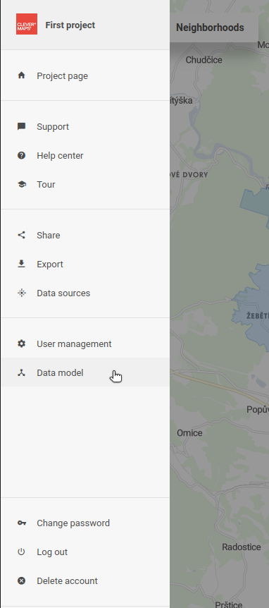
Task: Select User management from the menu
Action: [x=85, y=343]
